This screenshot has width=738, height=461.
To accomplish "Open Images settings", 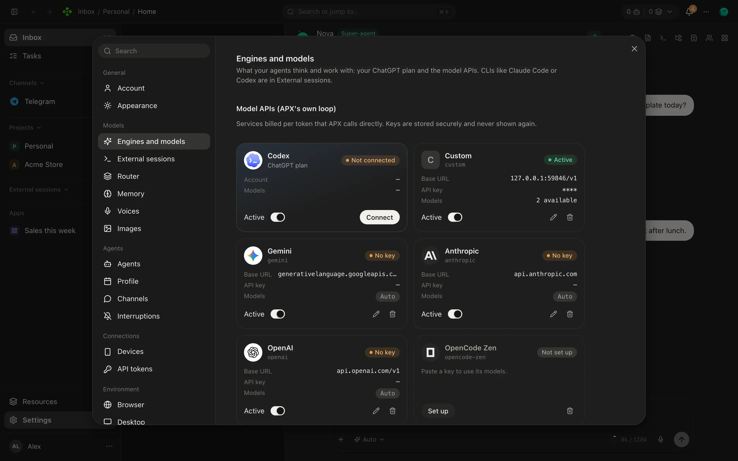I will pos(154,228).
